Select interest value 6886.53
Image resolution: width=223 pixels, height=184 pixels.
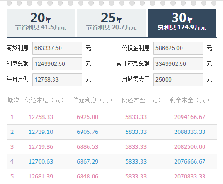(88, 147)
